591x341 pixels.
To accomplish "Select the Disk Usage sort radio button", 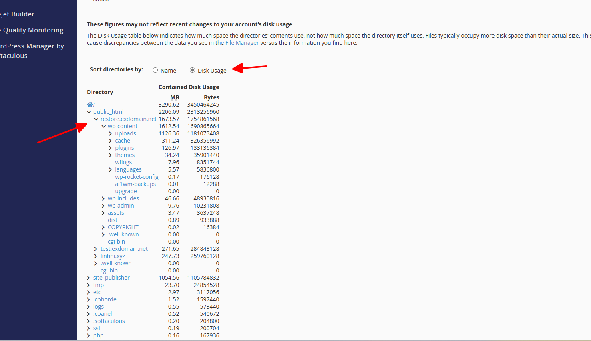I will click(x=192, y=70).
